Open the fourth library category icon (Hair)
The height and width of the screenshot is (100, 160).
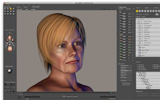point(145,11)
